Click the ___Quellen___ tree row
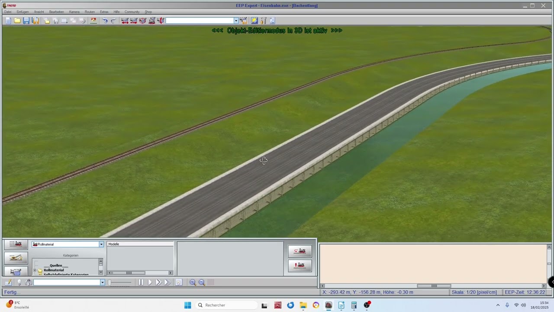 (x=56, y=266)
